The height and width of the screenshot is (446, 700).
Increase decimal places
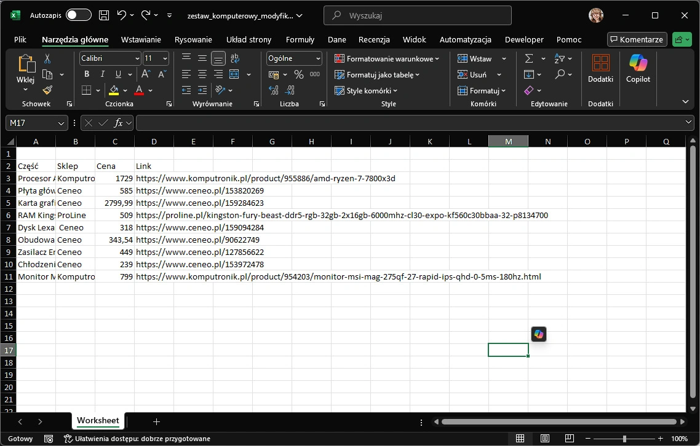coord(274,90)
